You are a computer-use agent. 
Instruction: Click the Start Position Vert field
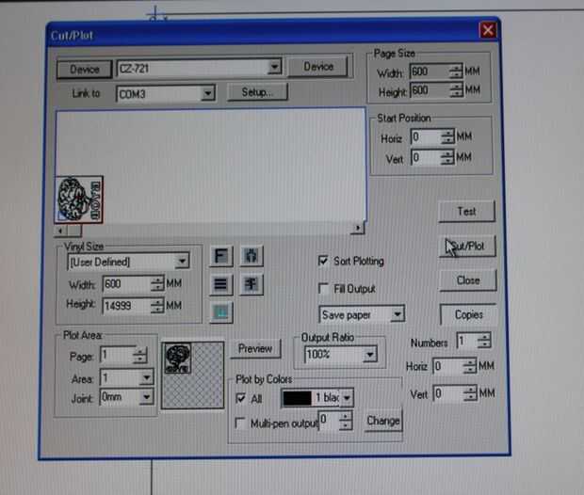tap(426, 157)
